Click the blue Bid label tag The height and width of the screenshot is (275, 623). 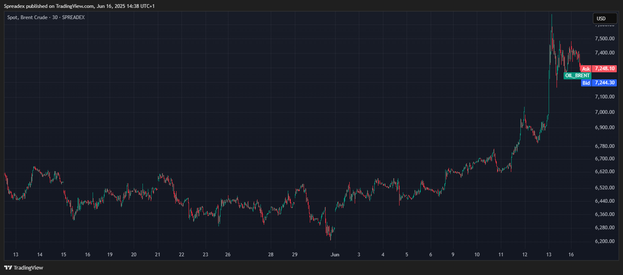(586, 83)
